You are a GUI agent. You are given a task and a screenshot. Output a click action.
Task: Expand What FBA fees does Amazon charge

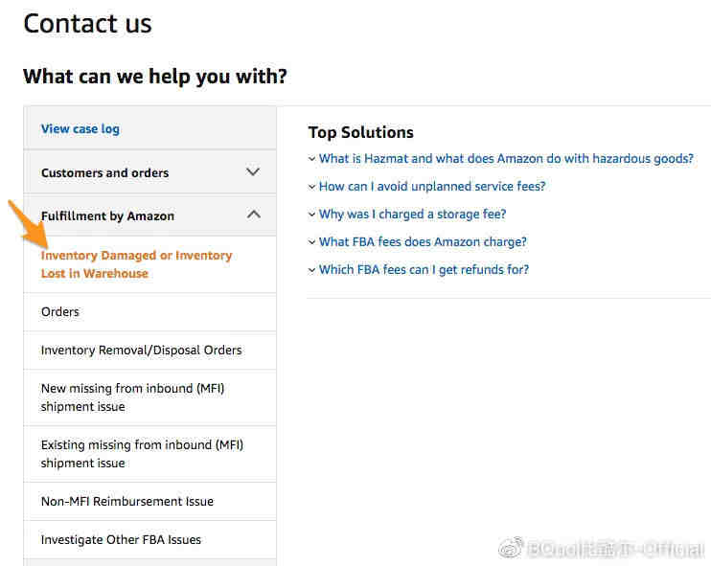[423, 242]
